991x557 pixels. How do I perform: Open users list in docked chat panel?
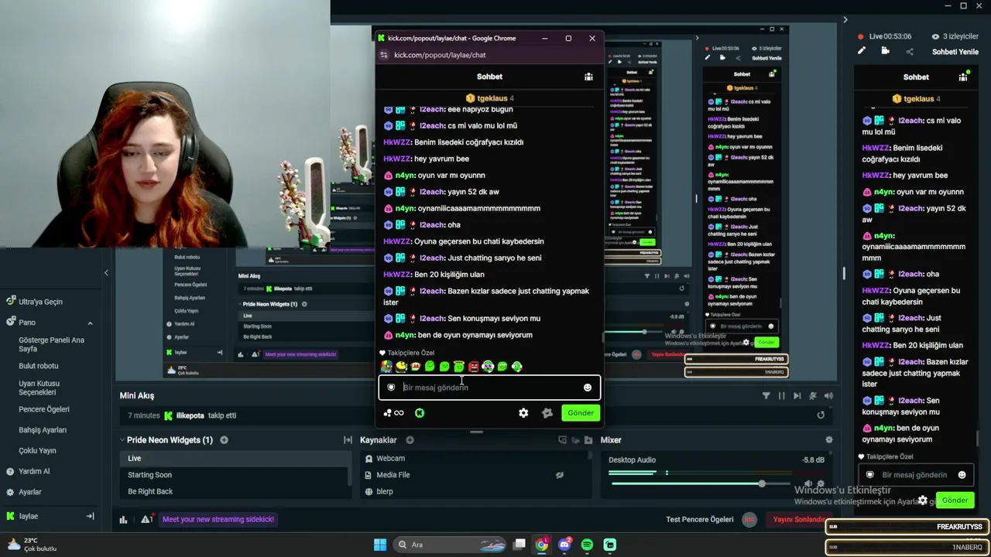pyautogui.click(x=963, y=77)
